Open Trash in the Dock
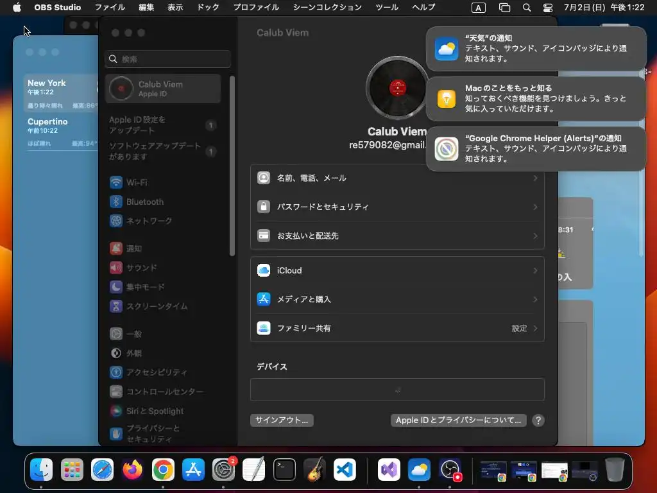This screenshot has width=657, height=493. click(x=615, y=469)
